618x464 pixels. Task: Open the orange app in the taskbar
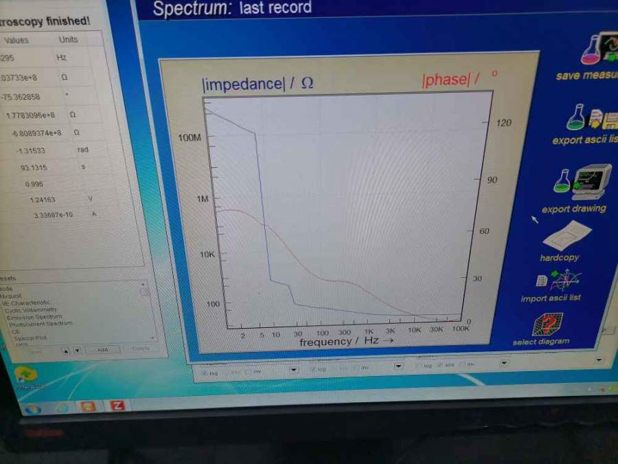tap(87, 406)
